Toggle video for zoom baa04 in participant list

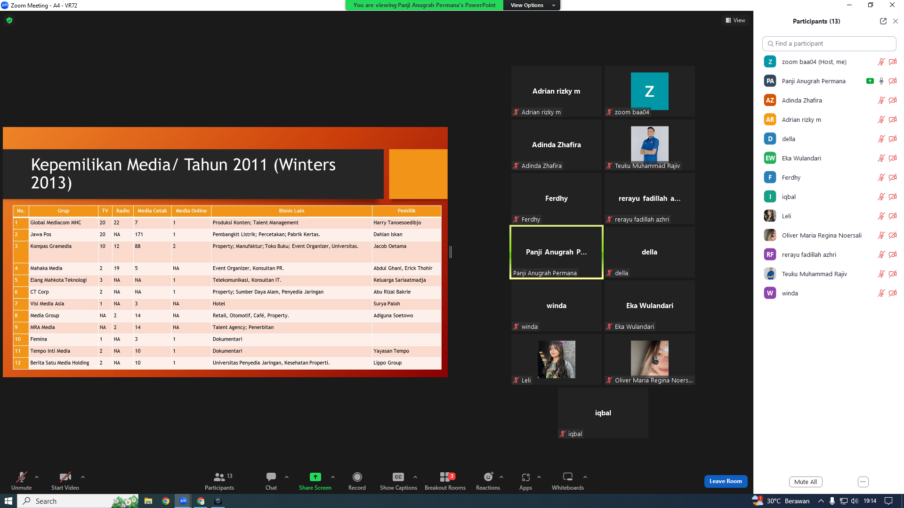pos(893,62)
